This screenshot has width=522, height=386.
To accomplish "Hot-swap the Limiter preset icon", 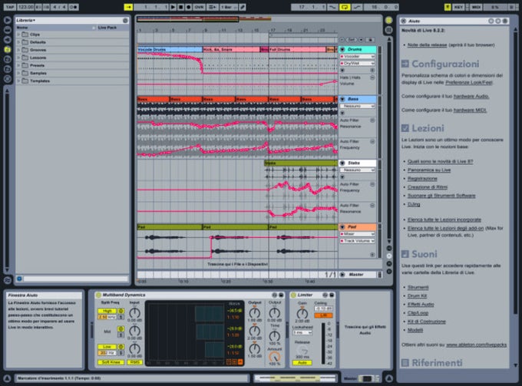I will [x=325, y=295].
